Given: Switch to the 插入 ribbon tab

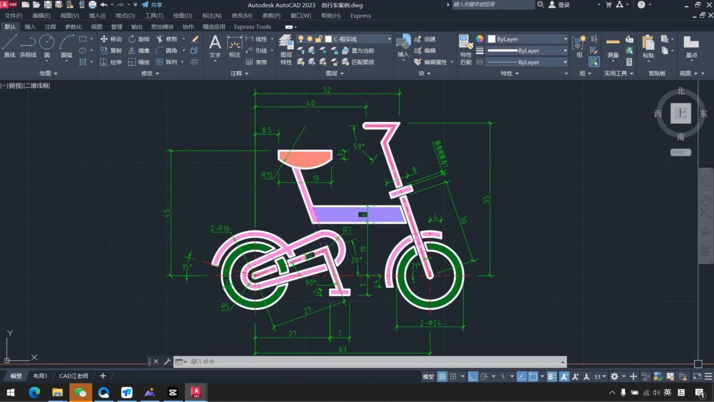Looking at the screenshot, I should 30,27.
